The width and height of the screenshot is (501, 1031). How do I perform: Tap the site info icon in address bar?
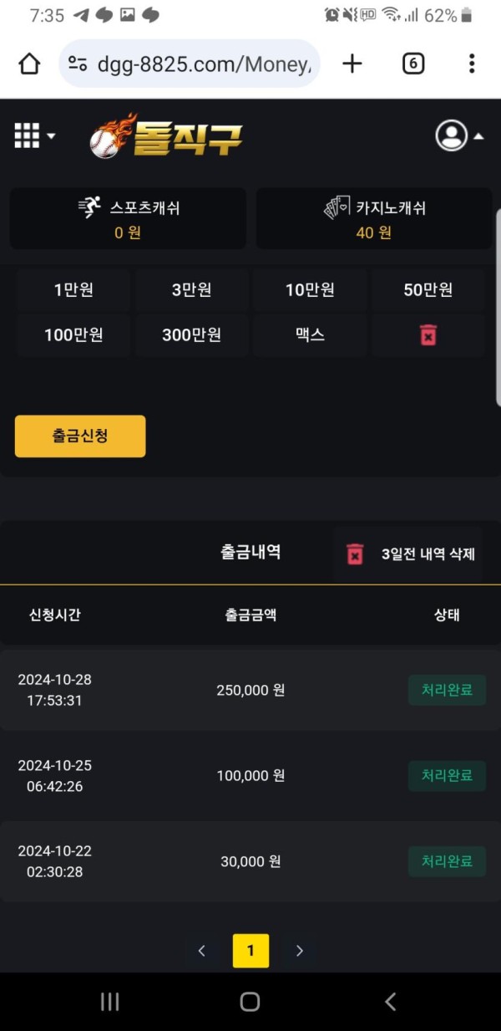pos(78,64)
